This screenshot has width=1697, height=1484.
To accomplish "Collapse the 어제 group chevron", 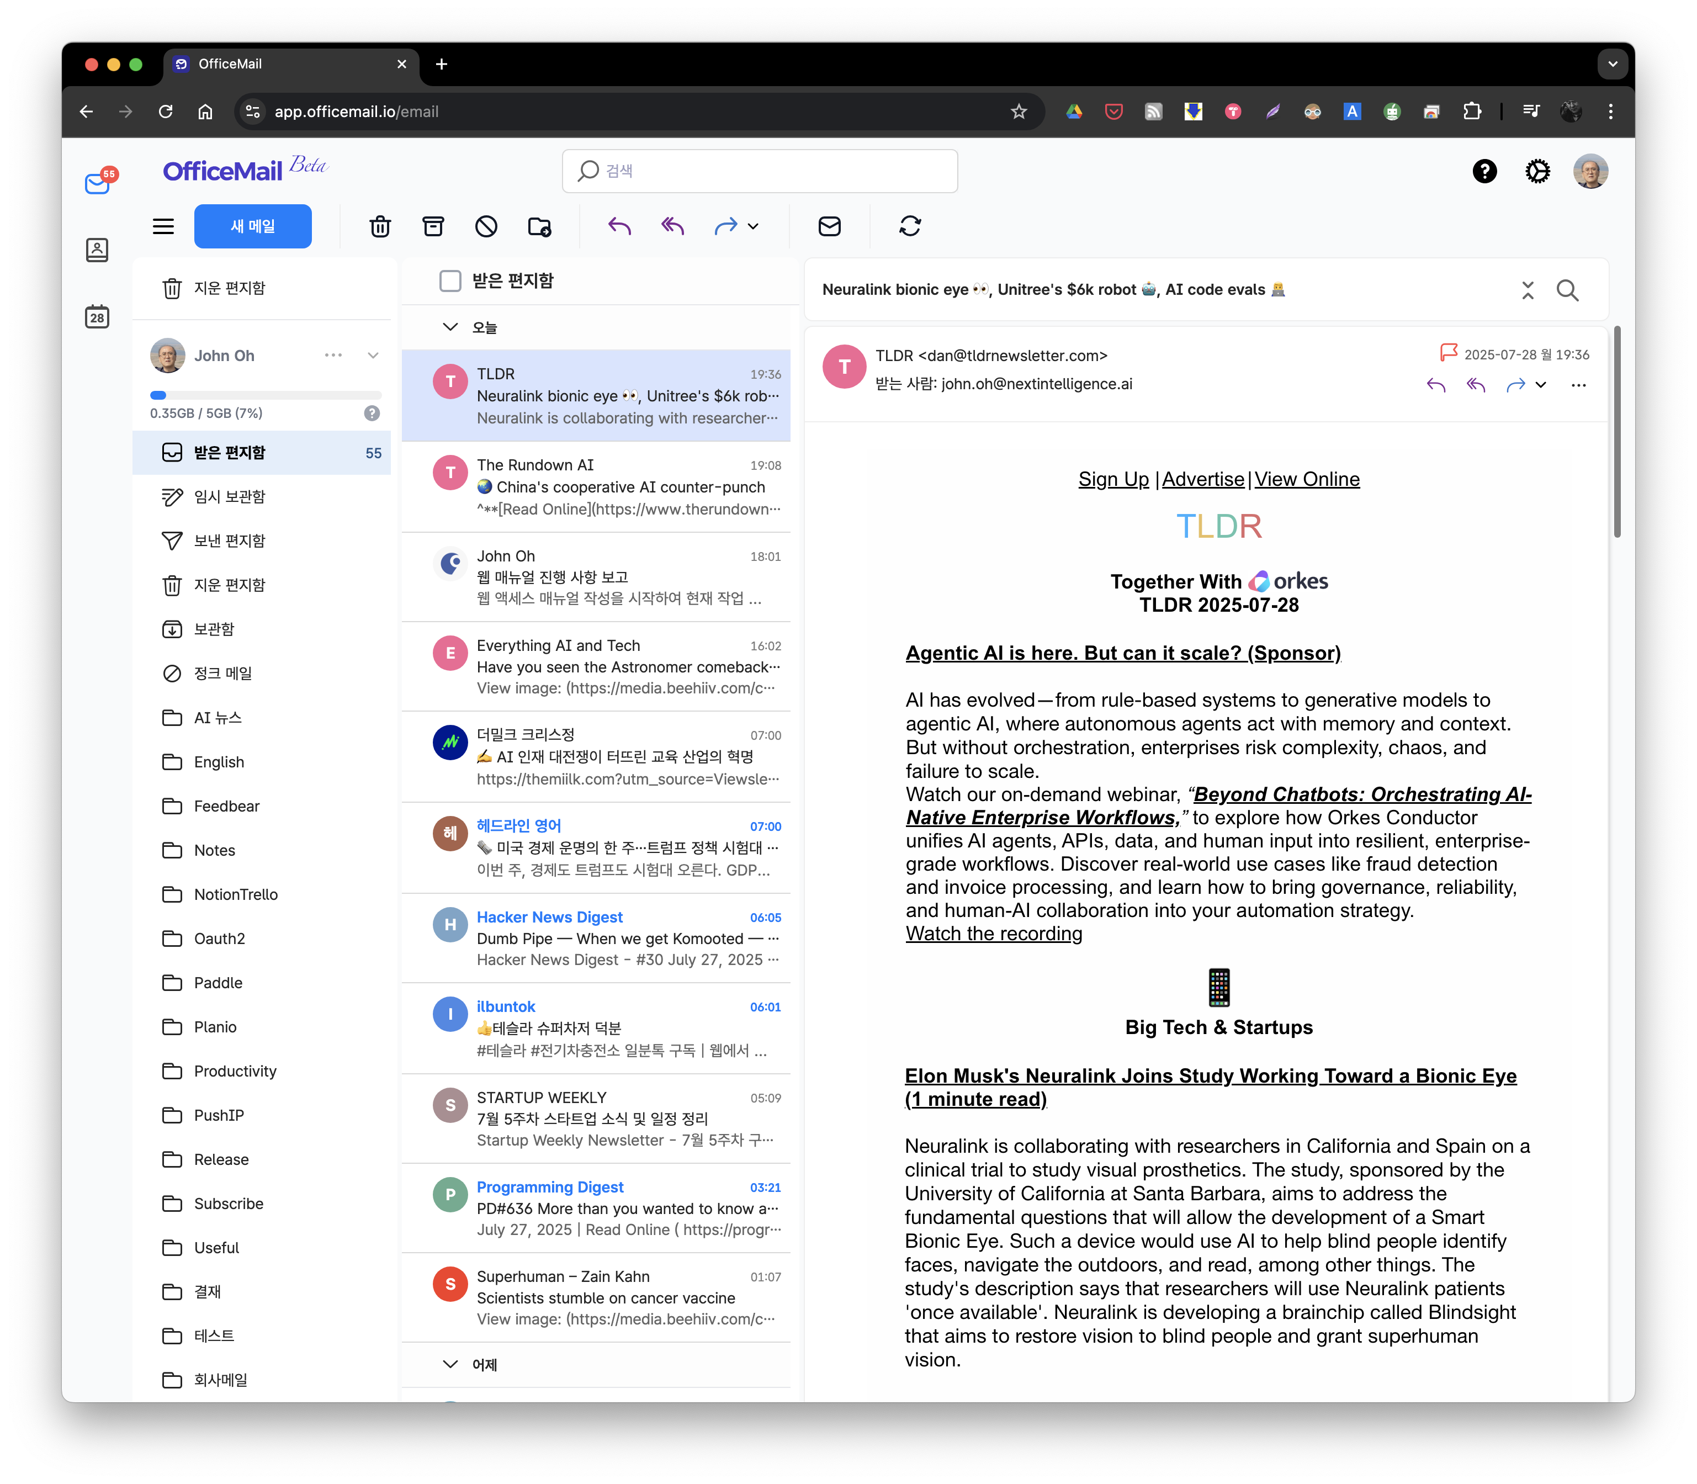I will point(450,1364).
